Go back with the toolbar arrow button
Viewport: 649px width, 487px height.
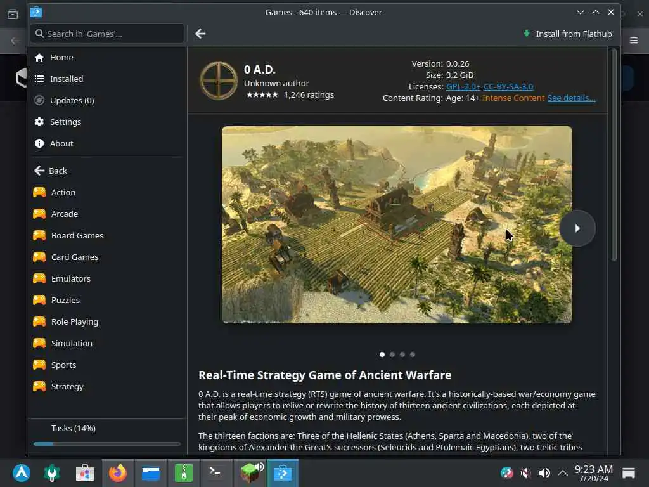200,34
